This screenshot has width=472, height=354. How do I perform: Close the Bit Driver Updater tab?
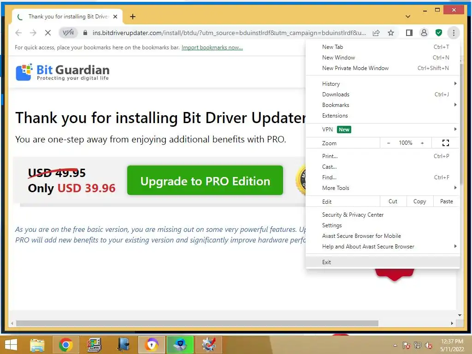tap(115, 17)
